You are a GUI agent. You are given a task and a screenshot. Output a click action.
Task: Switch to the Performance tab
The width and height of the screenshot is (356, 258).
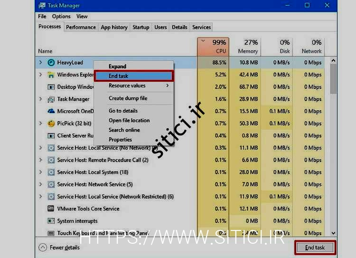point(81,27)
